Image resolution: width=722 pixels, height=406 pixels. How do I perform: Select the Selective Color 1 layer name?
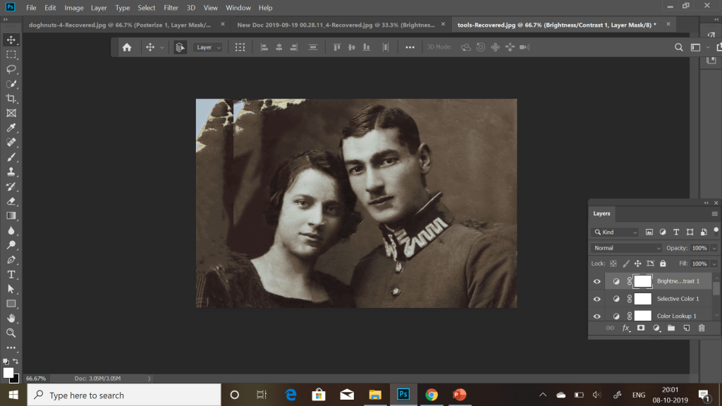[678, 299]
